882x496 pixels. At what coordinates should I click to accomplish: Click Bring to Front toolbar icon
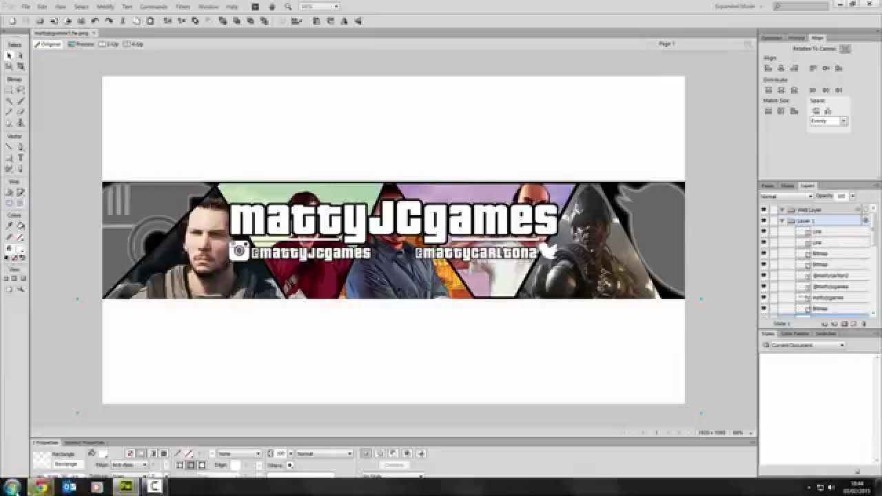[x=223, y=21]
